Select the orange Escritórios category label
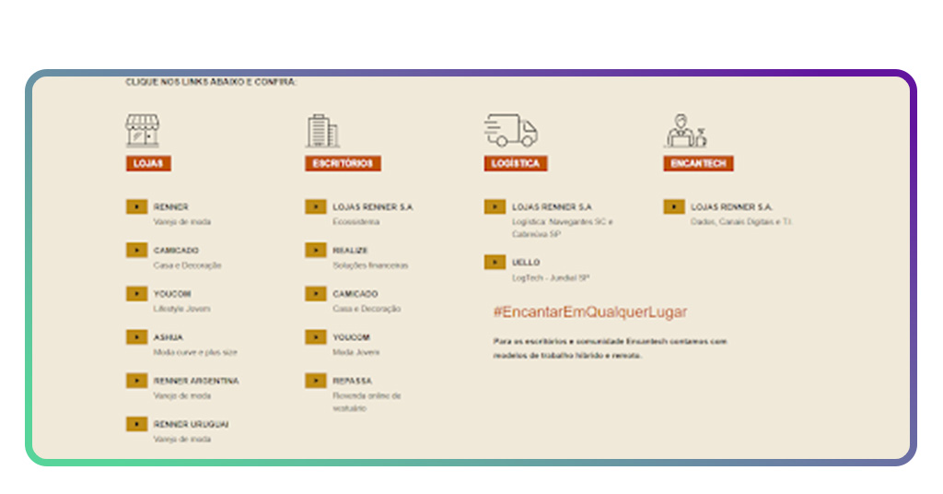Viewport: 943px width, 494px height. [343, 163]
